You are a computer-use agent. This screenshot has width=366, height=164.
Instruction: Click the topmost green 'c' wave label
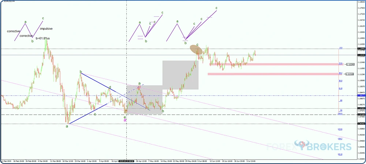(216, 8)
